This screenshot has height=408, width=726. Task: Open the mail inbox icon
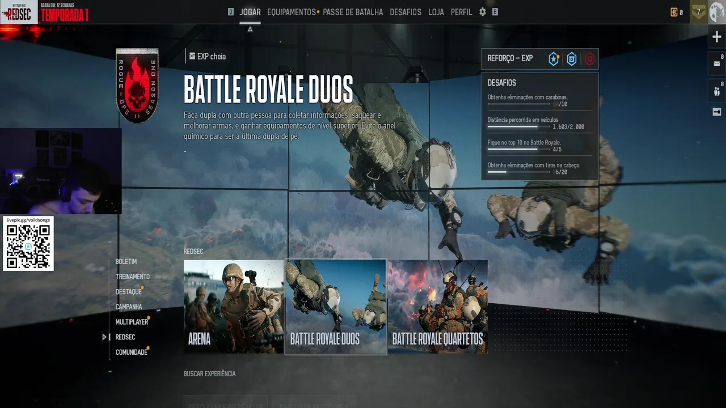point(717,63)
